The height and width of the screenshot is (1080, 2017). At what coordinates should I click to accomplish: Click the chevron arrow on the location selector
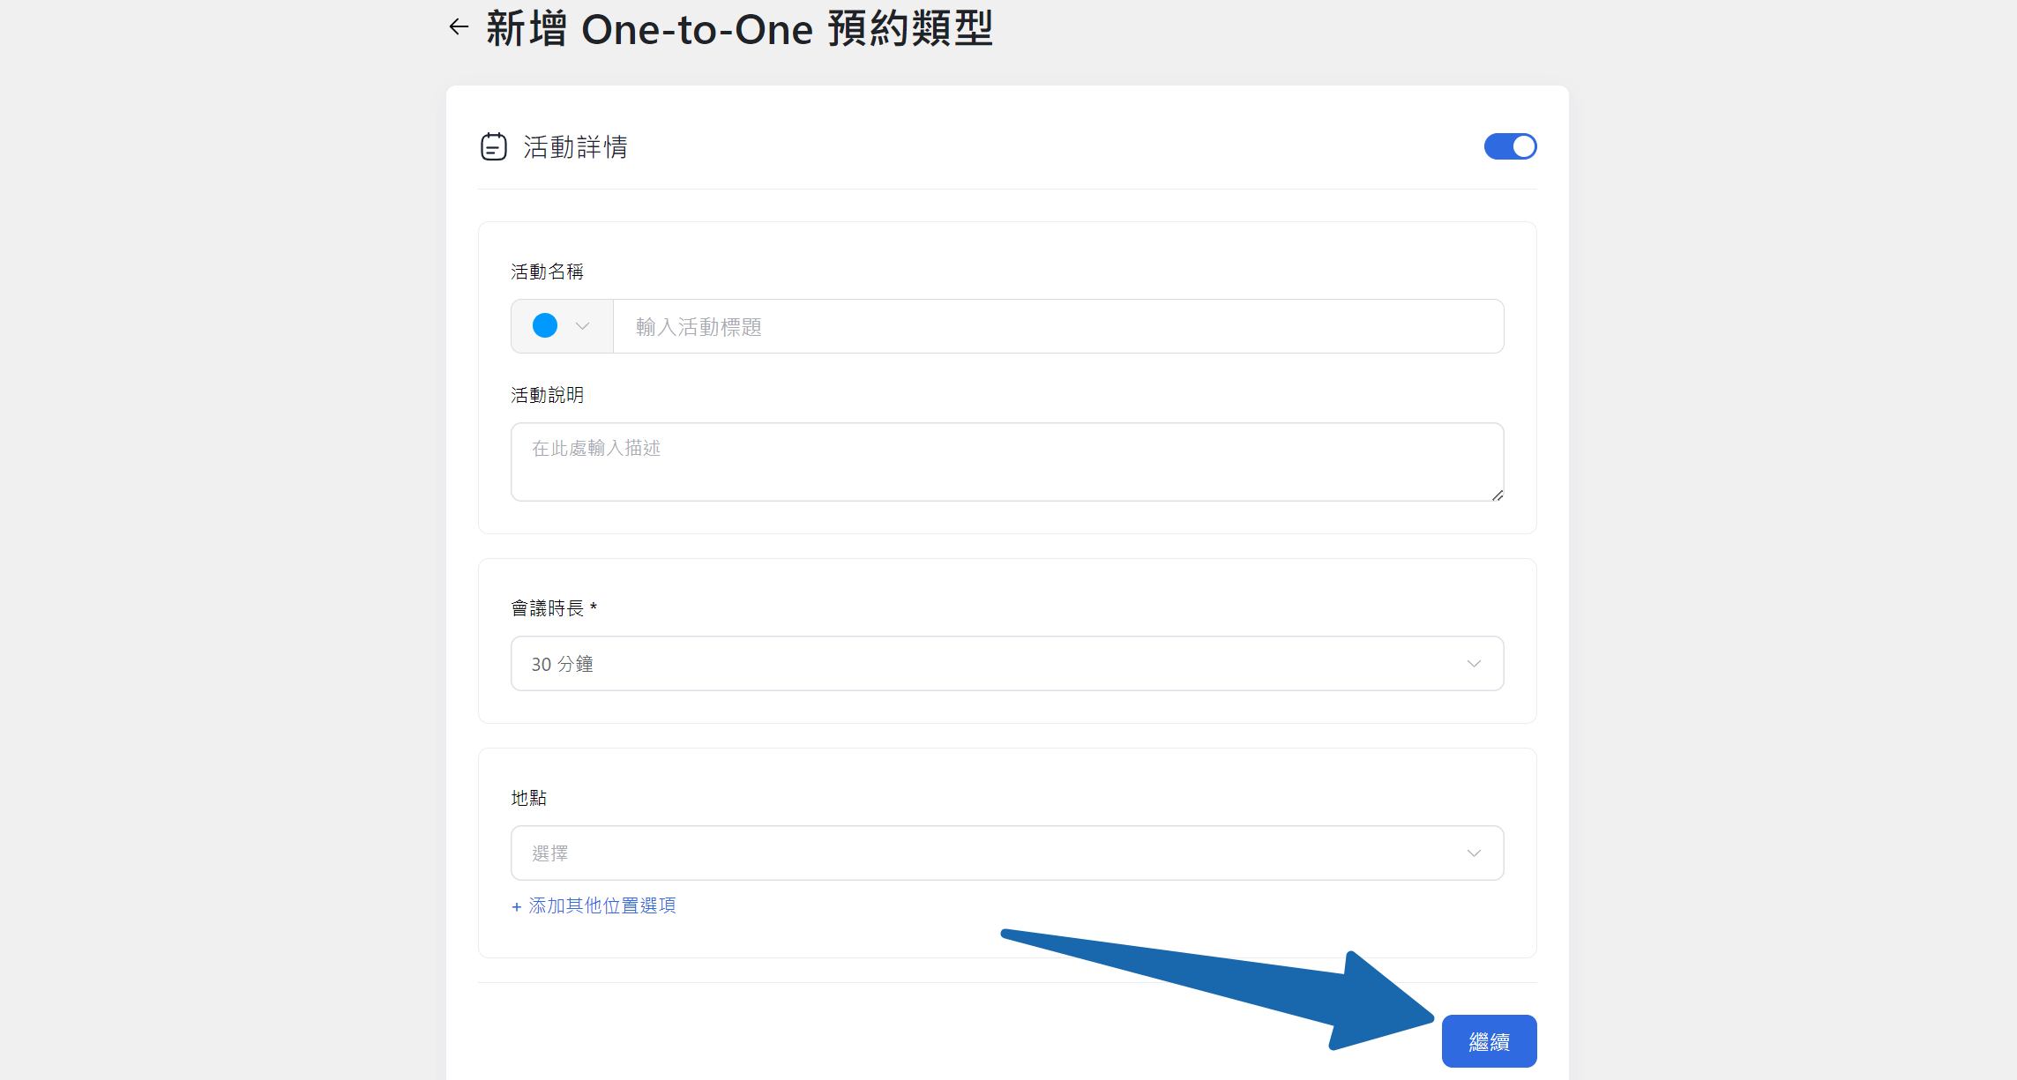pyautogui.click(x=1474, y=853)
